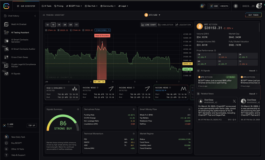Select AI Trading Assistant in the sidebar
This screenshot has height=160, width=265.
(20, 32)
